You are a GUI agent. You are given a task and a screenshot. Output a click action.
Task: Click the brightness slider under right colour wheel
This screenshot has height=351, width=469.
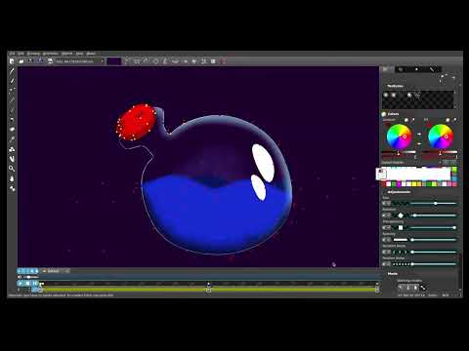441,152
